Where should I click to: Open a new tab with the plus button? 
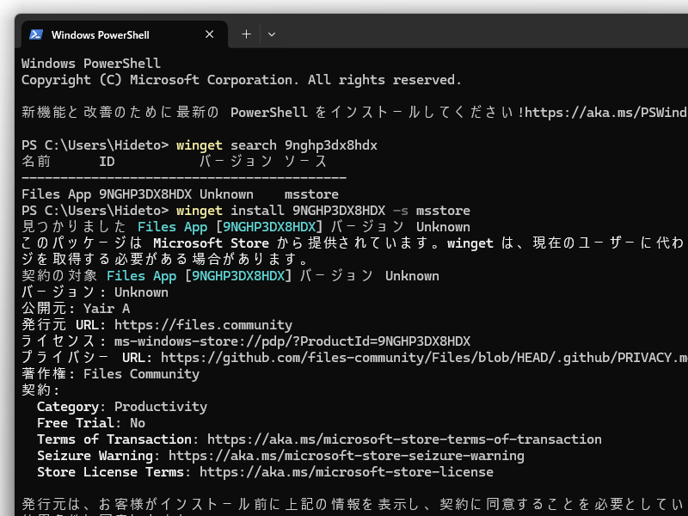tap(246, 34)
